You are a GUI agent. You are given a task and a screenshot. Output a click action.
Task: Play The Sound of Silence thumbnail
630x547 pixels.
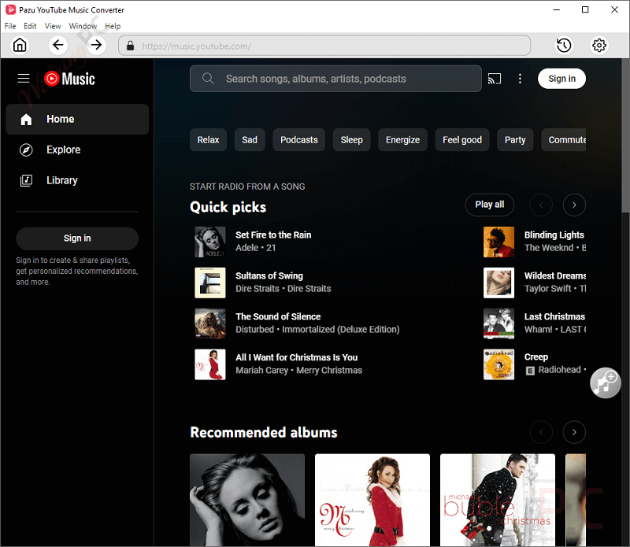pyautogui.click(x=210, y=323)
